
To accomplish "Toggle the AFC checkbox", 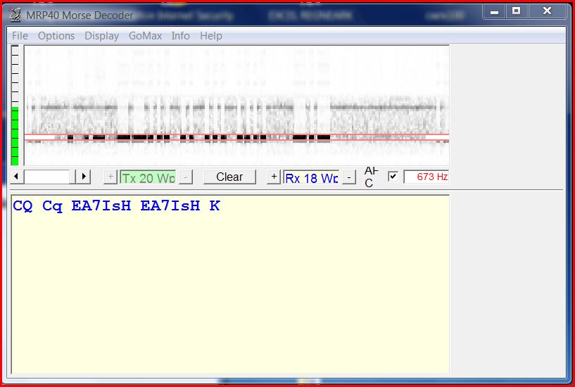I will tap(393, 177).
